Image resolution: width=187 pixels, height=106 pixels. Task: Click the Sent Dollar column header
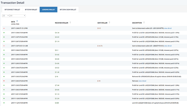pyautogui.click(x=102, y=23)
